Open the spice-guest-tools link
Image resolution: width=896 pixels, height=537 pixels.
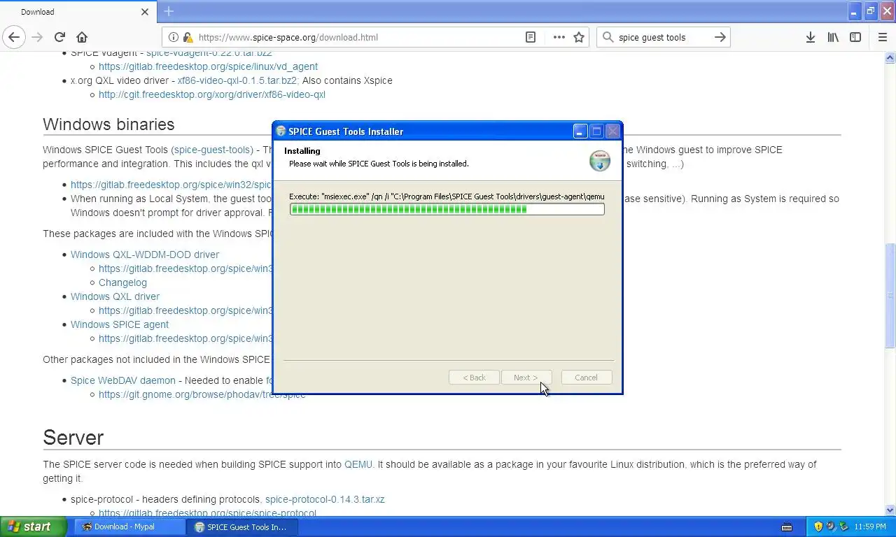point(212,150)
